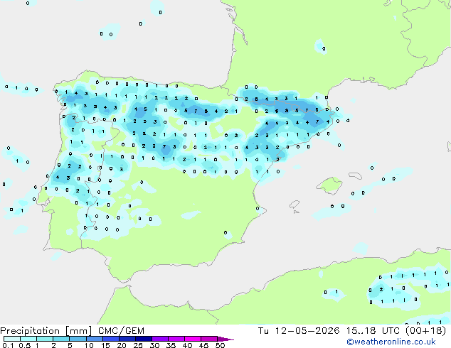This screenshot has height=348, width=451.
Task: Click the 30–35 mm purple legend swatch
Action: (x=159, y=339)
